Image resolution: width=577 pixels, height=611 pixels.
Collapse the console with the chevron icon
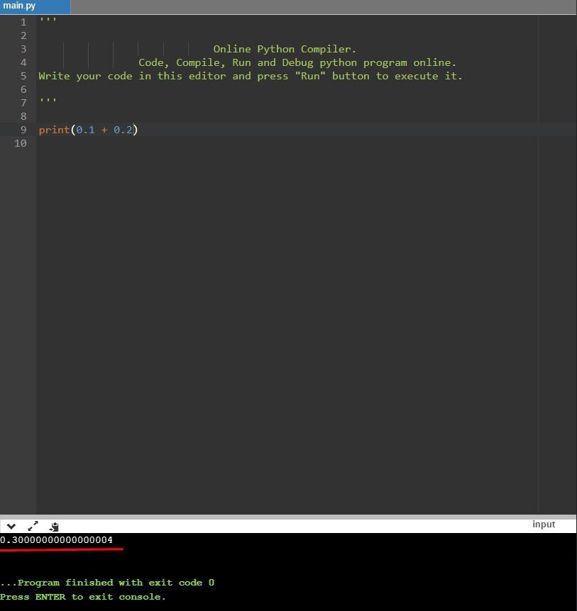11,527
